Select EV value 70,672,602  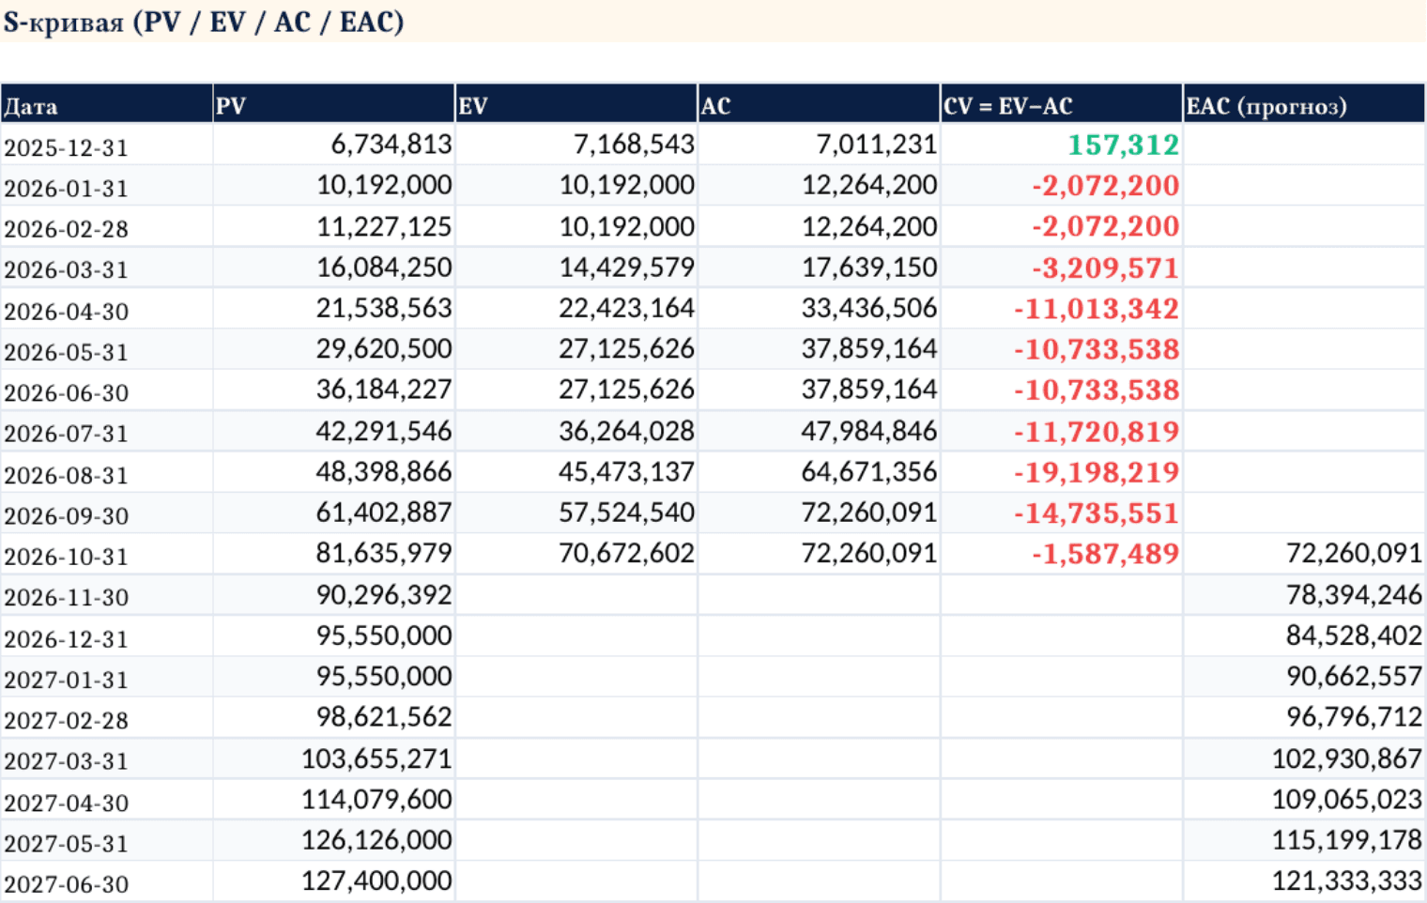coord(627,553)
